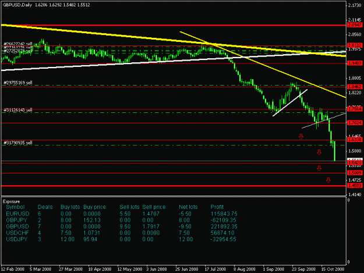Click the 12 May 2008 date label

[x=129, y=269]
